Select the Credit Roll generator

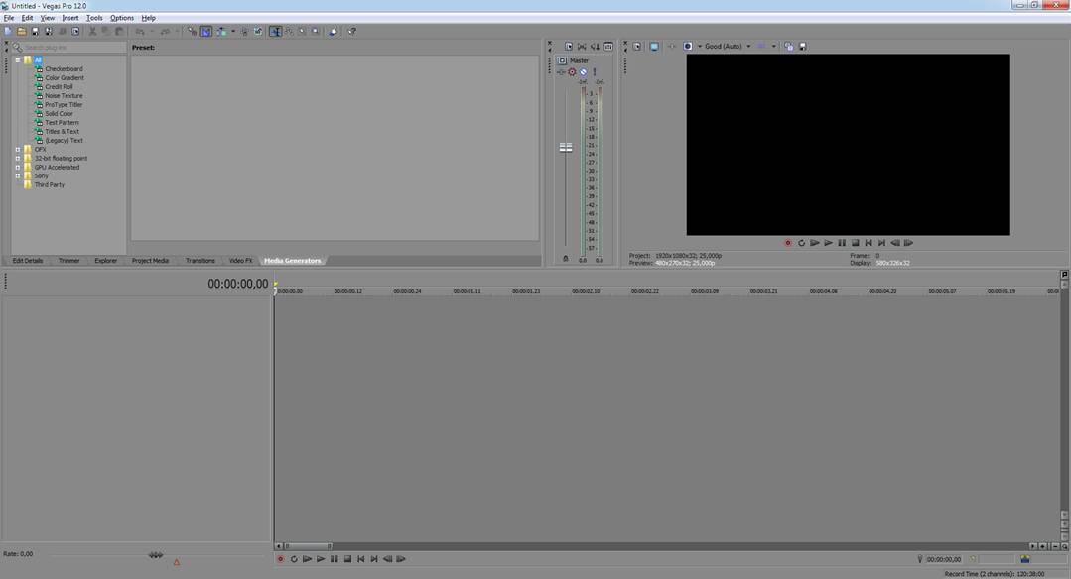59,86
